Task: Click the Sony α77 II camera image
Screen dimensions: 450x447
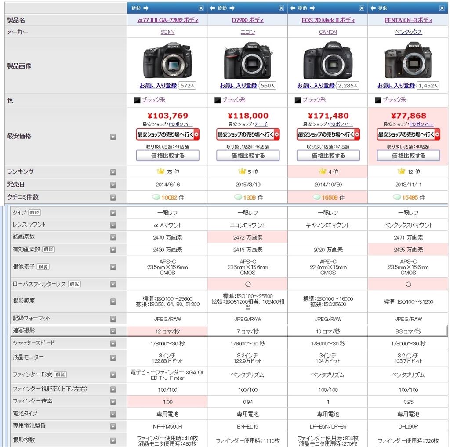Action: tap(167, 60)
